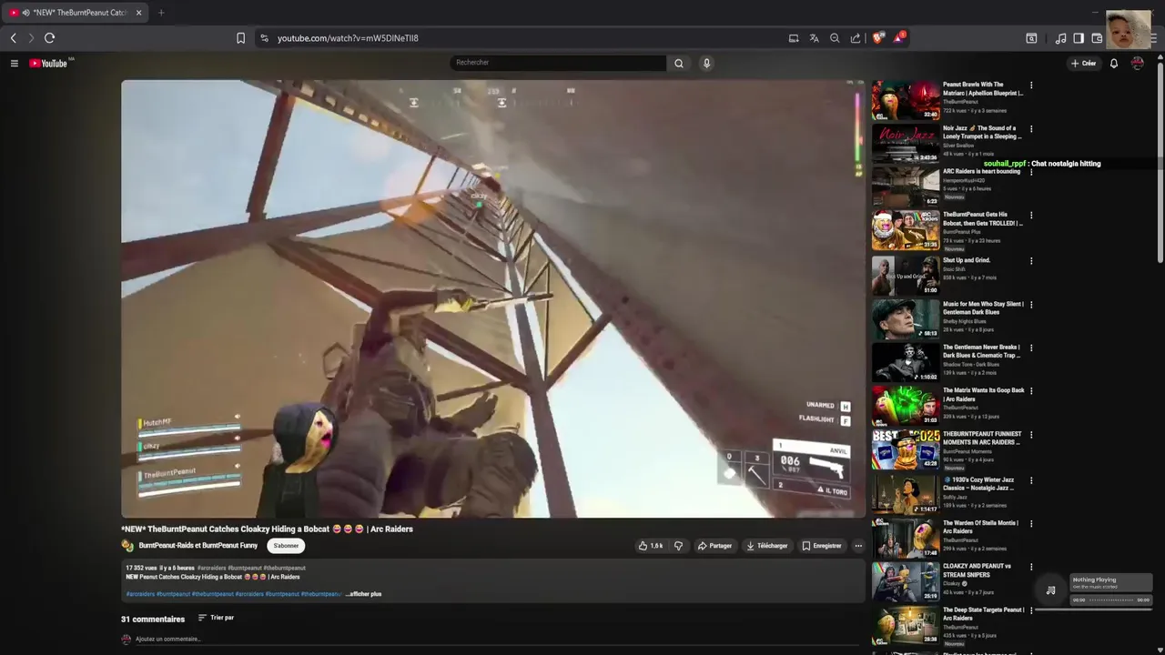
Task: Open the YouTube hamburger guide menu
Action: pos(14,63)
